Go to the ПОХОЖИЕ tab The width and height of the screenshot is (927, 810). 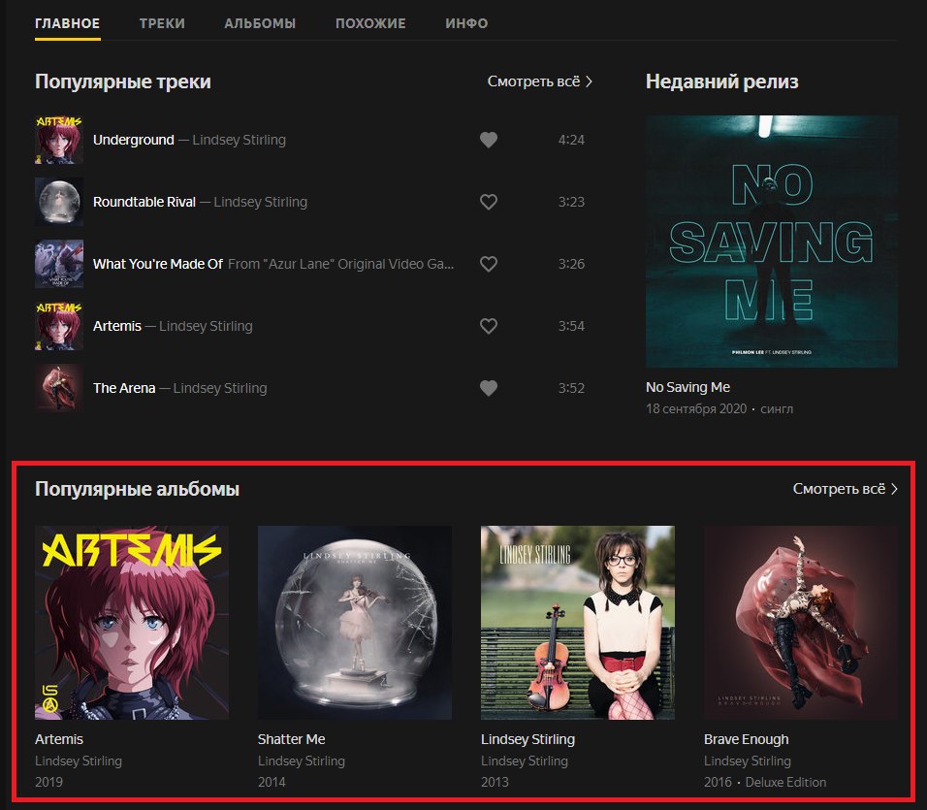pos(370,23)
